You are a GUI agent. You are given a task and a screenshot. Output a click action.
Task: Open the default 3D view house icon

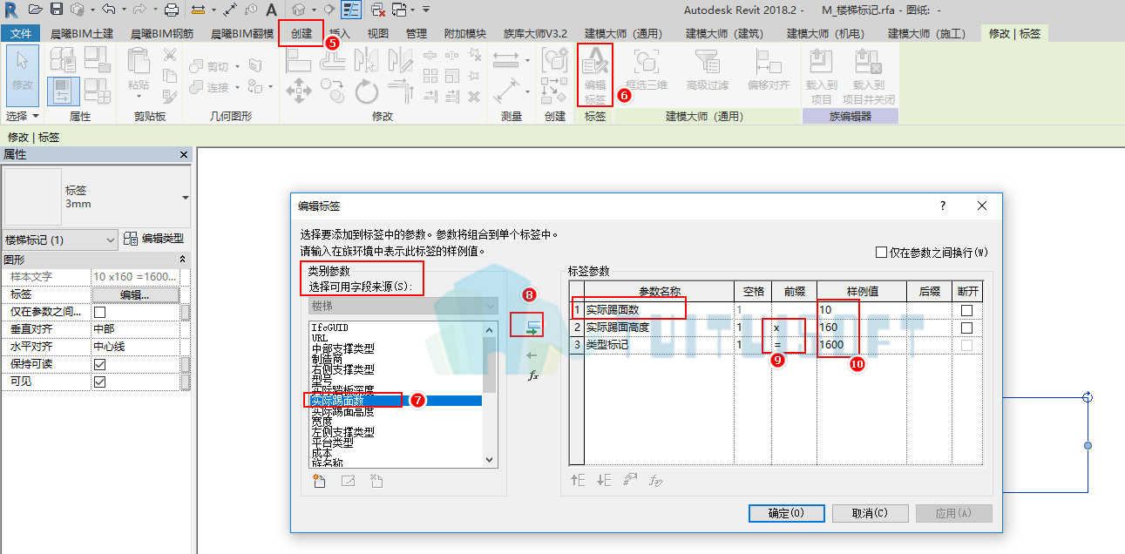299,10
